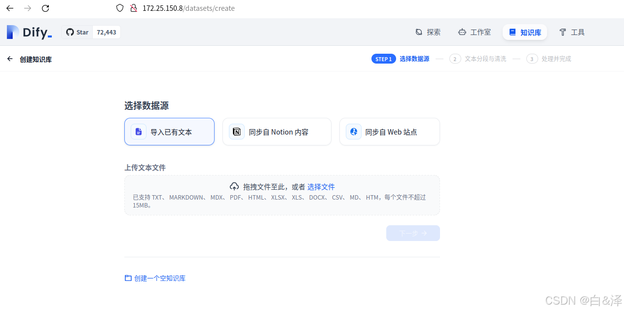Click the Web globe icon

pos(353,132)
